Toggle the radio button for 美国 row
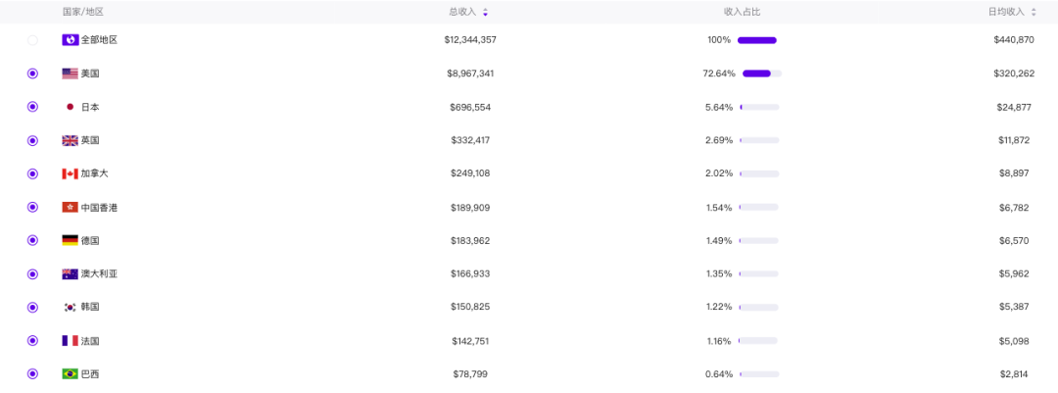This screenshot has width=1058, height=393. pos(32,74)
